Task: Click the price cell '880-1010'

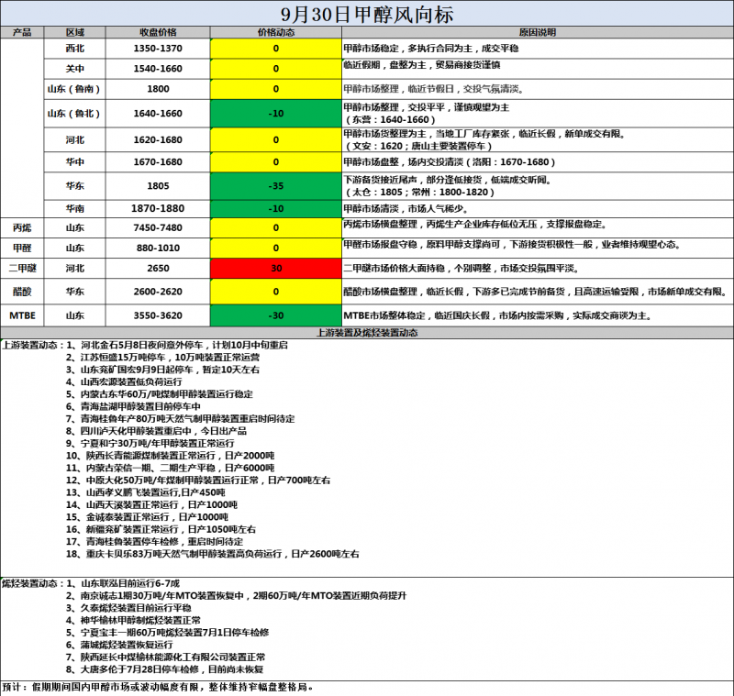Action: 158,248
